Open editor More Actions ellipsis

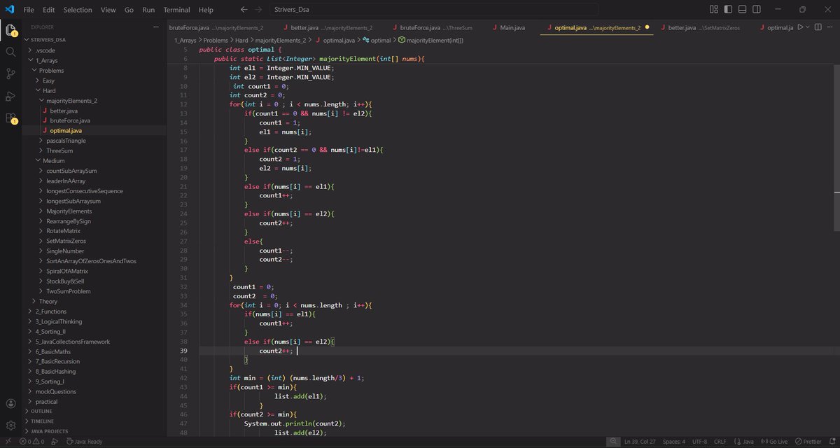[829, 27]
